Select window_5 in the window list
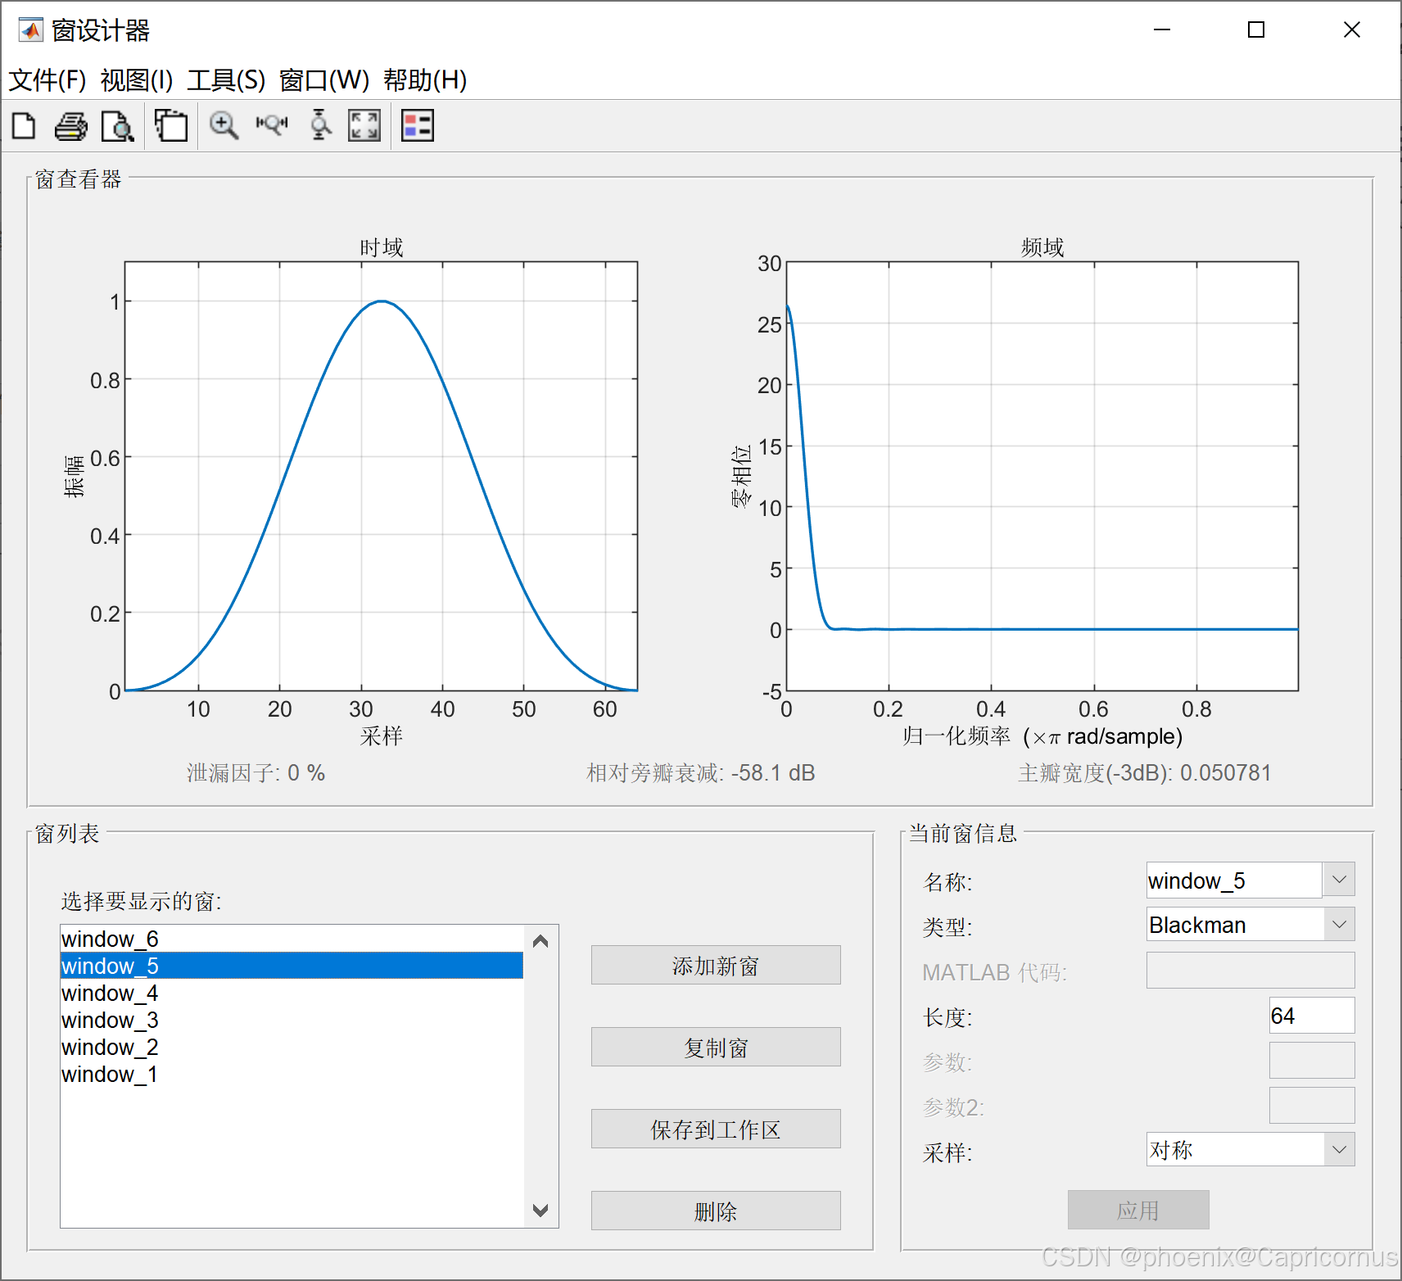The image size is (1402, 1281). (292, 966)
